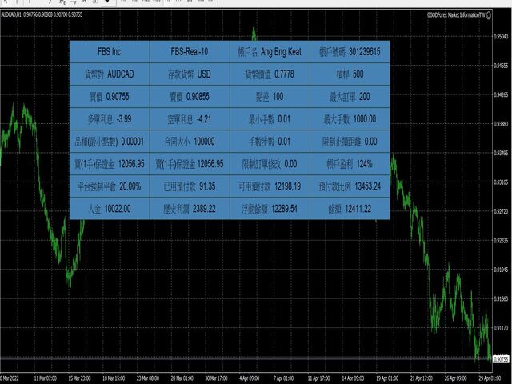
Task: Click the 14 Apr 09:00 time label
Action: pyautogui.click(x=353, y=378)
